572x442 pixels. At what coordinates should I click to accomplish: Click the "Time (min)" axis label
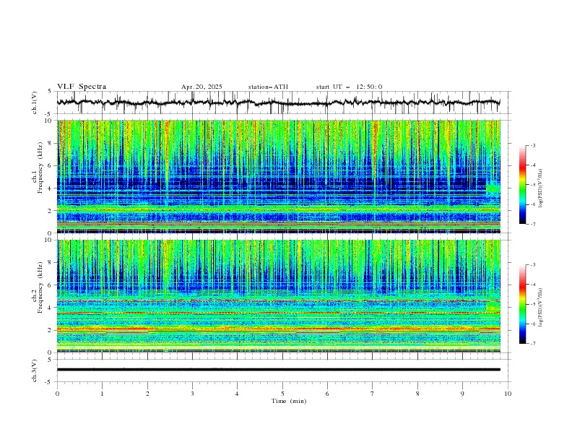point(289,401)
